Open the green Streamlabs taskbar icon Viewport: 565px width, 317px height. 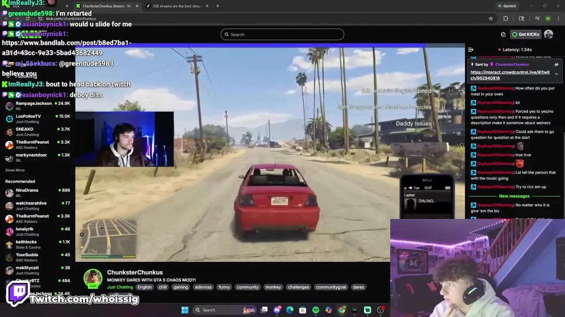[x=367, y=310]
